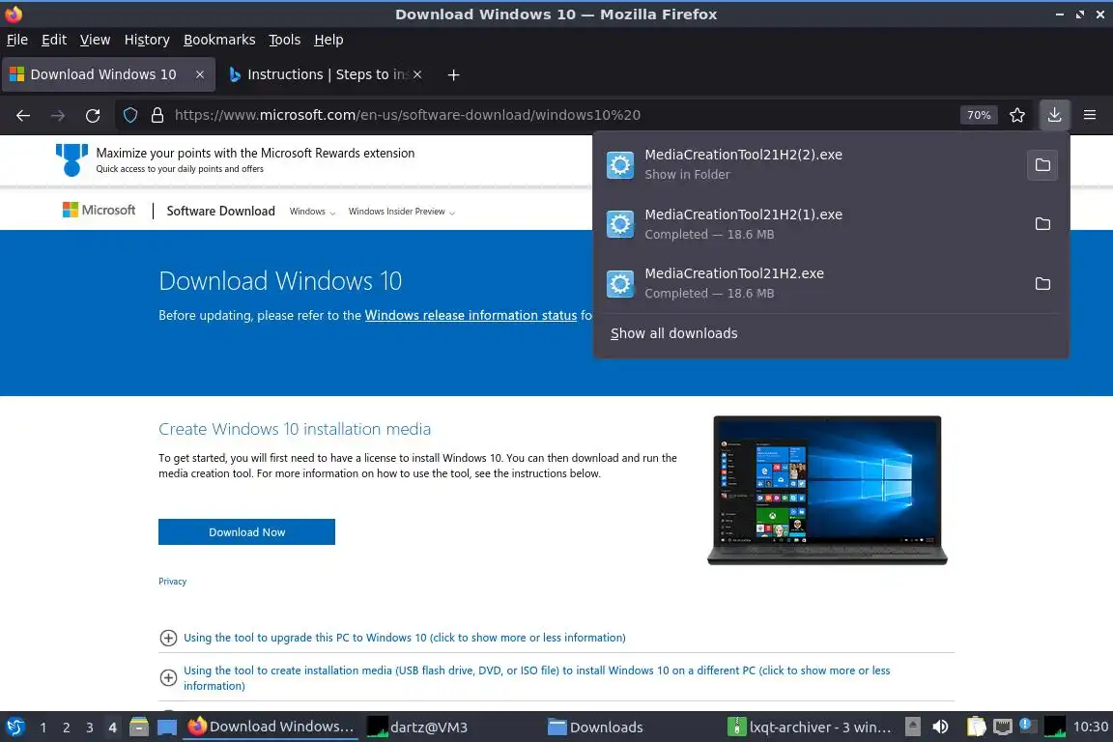
Task: Click the forward navigation arrow
Action: click(58, 115)
